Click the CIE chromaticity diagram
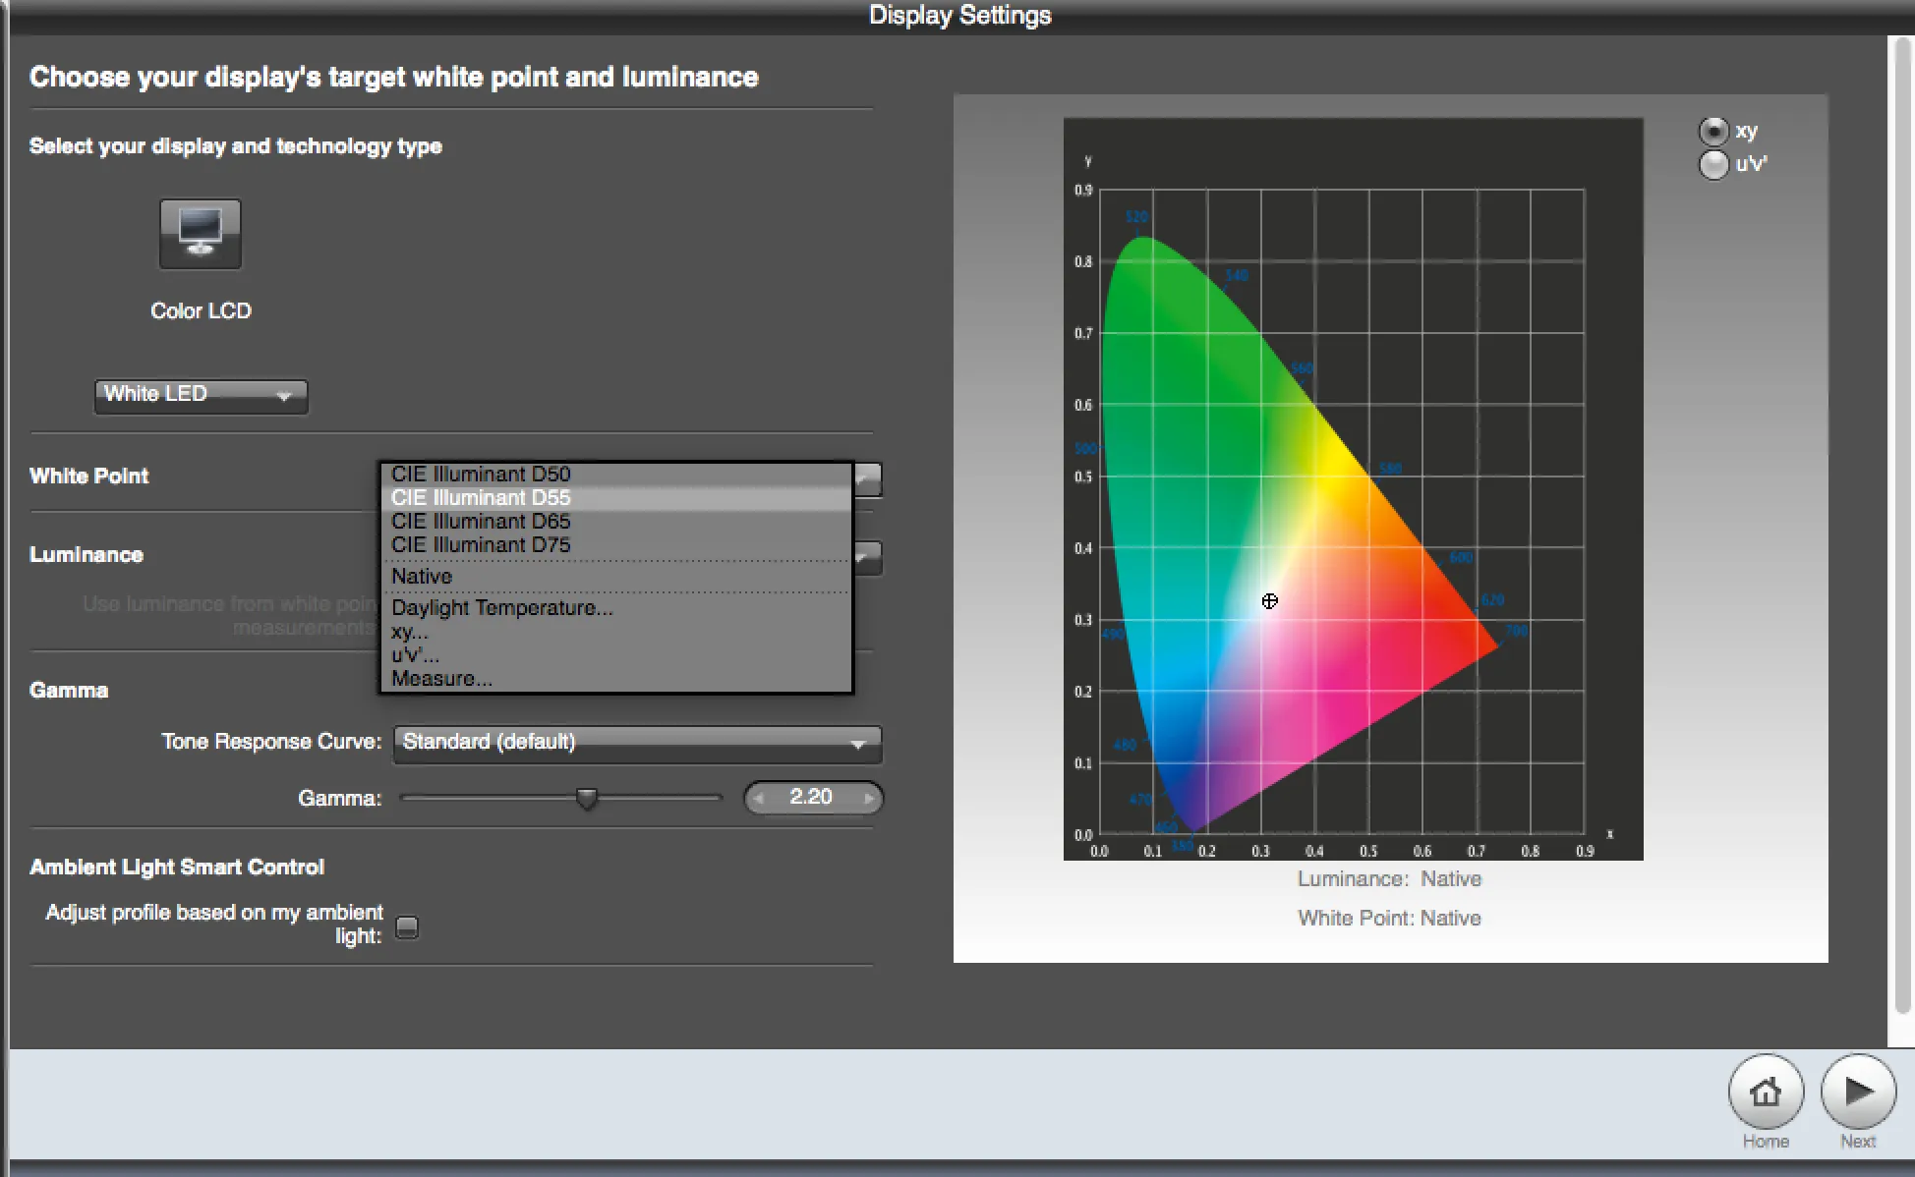 [x=1353, y=489]
